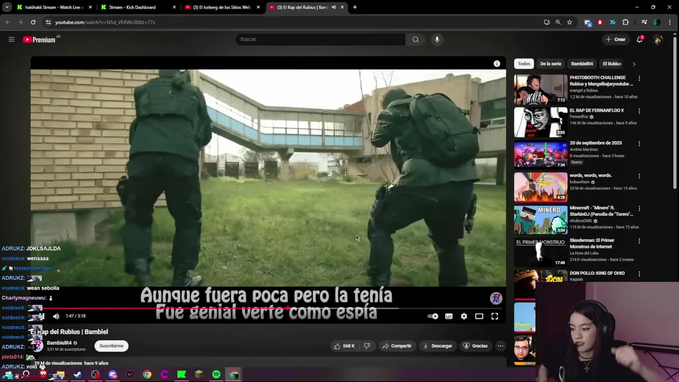Open media controls icon in Chrome toolbar
Viewport: 679px width, 382px height.
[644, 22]
